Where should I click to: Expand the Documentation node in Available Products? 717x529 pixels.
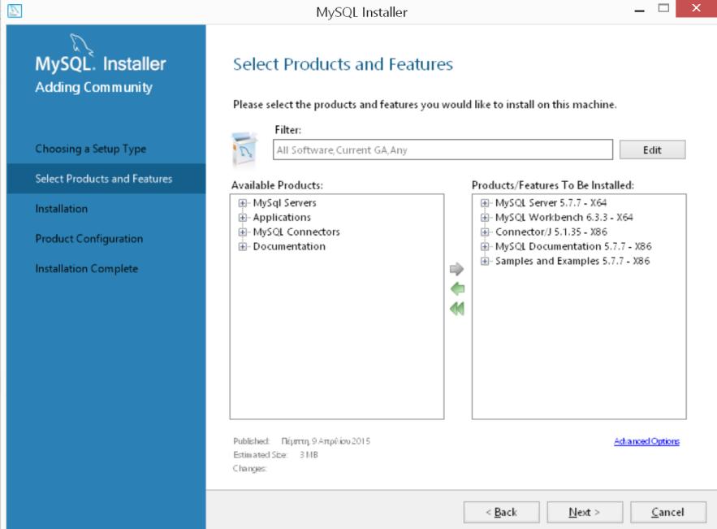(x=242, y=247)
